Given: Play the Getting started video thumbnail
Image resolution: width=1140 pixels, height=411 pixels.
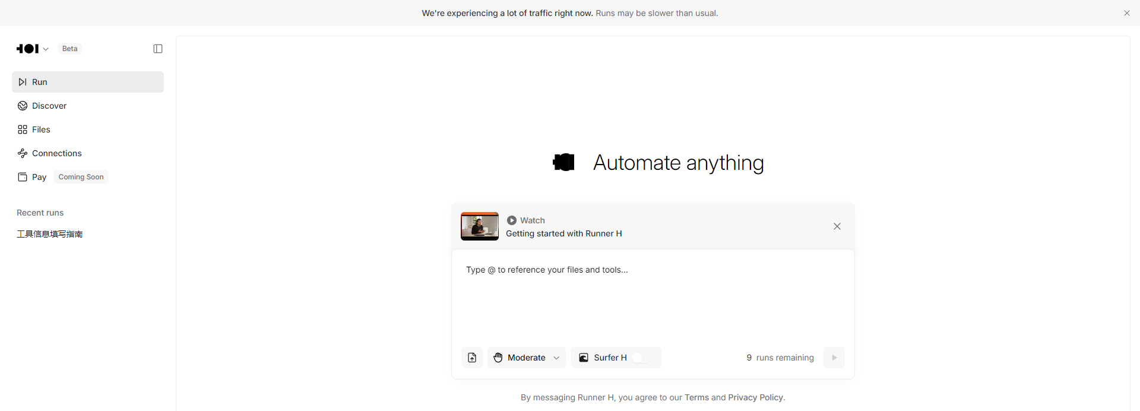Looking at the screenshot, I should (x=480, y=226).
